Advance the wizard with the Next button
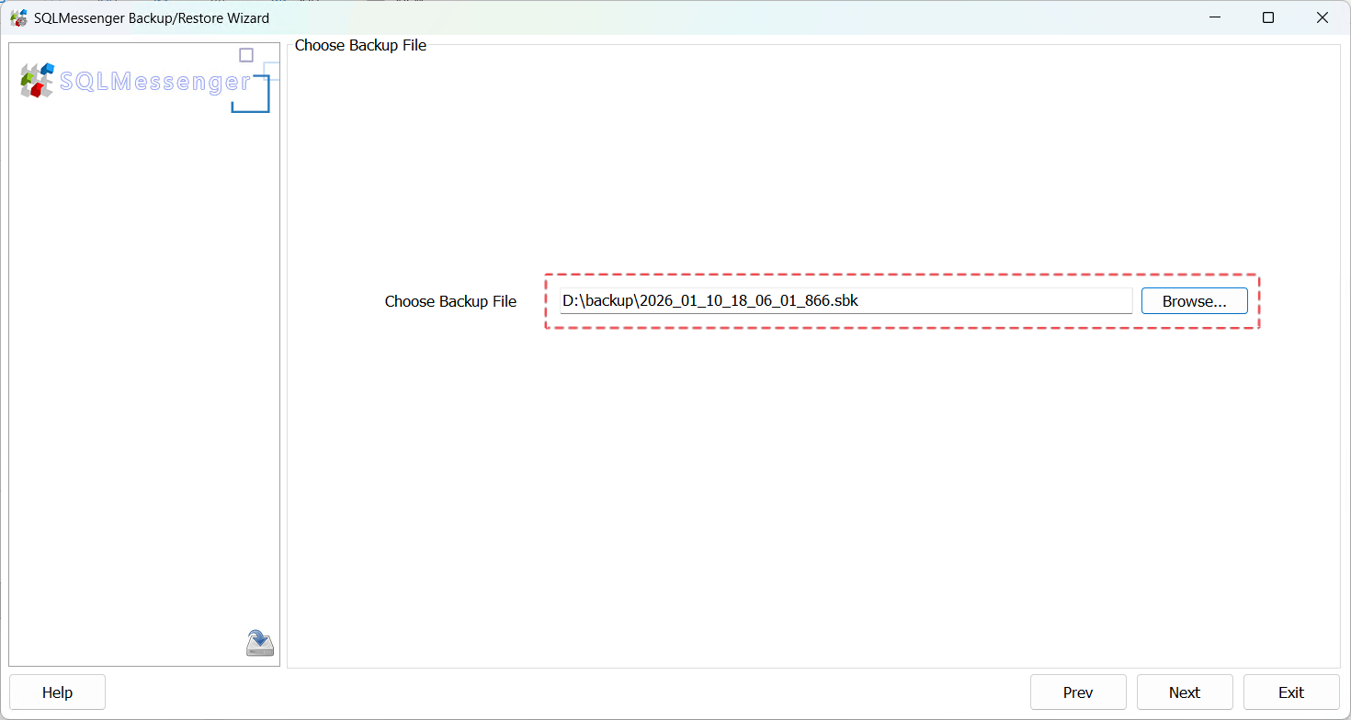This screenshot has height=720, width=1351. (x=1185, y=692)
